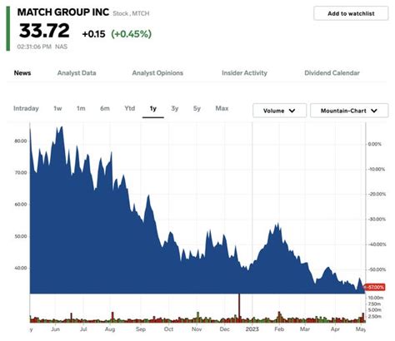Choose the 5y chart range
Viewport: 395px width, 341px height.
pos(197,108)
